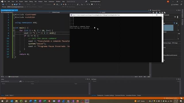Image resolution: width=184 pixels, height=103 pixels.
Task: Open the Extensions menu
Action: pyautogui.click(x=51, y=1)
